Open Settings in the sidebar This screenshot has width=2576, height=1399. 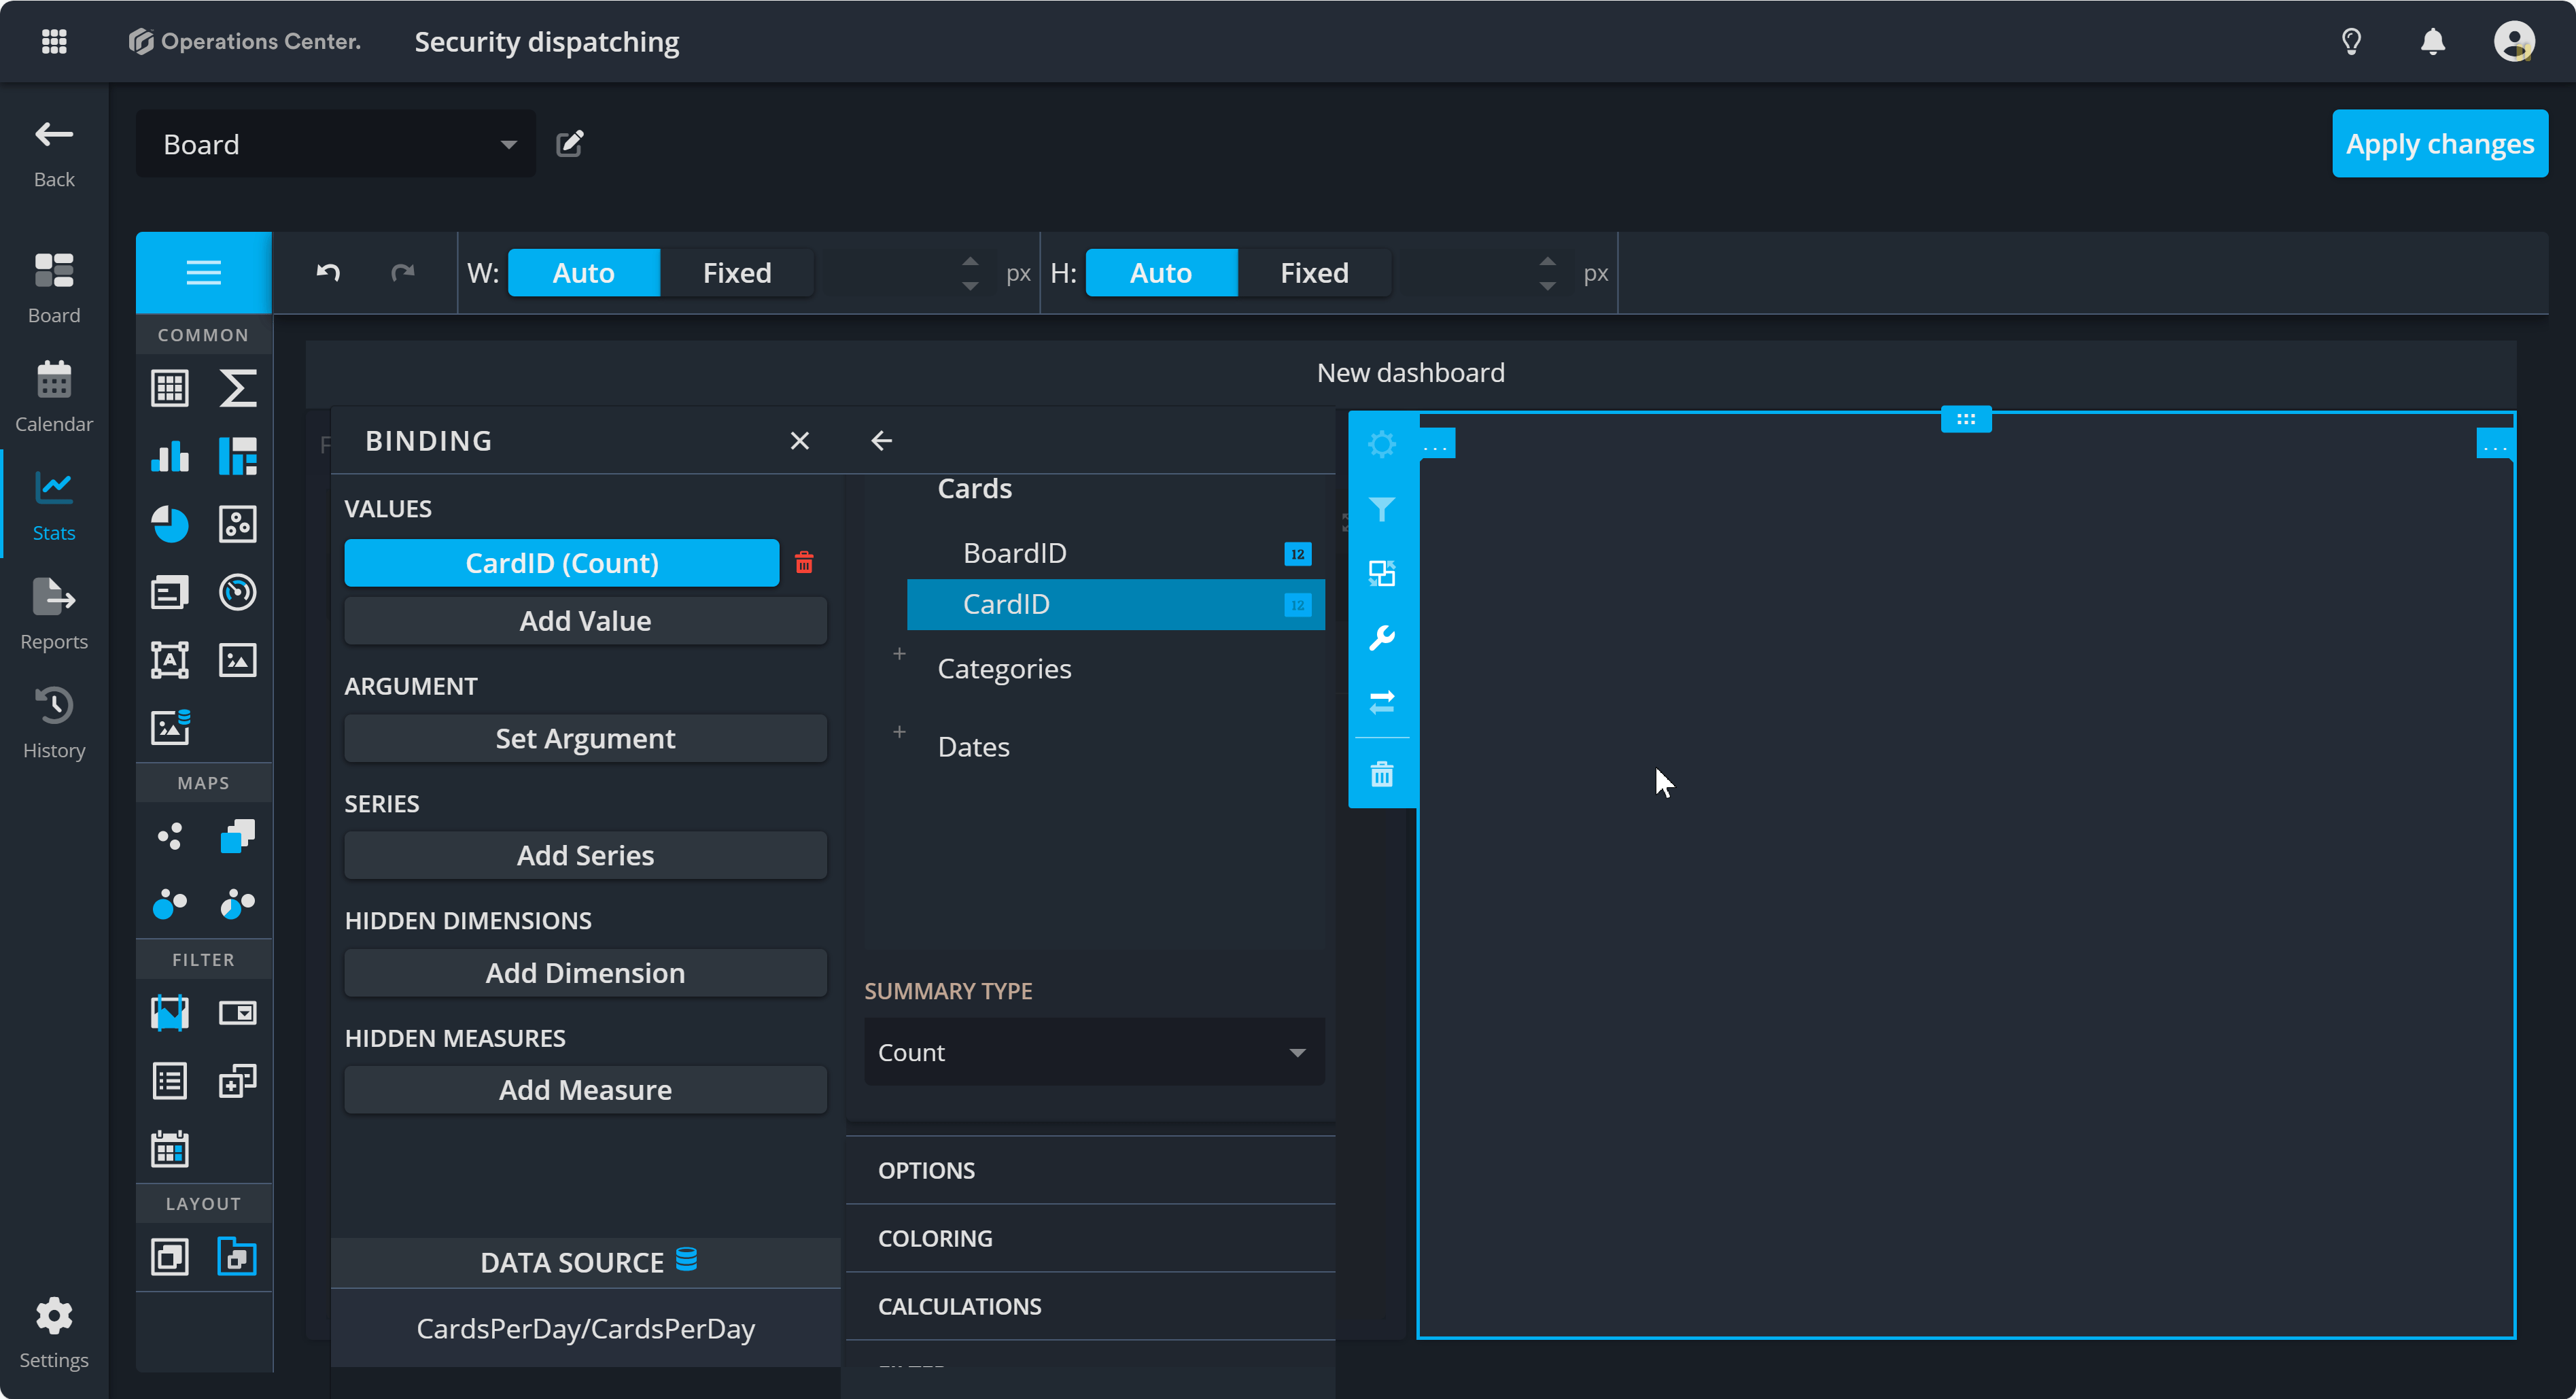(x=54, y=1333)
